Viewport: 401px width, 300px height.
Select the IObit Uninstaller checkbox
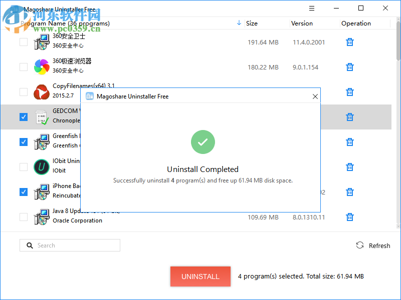click(23, 166)
